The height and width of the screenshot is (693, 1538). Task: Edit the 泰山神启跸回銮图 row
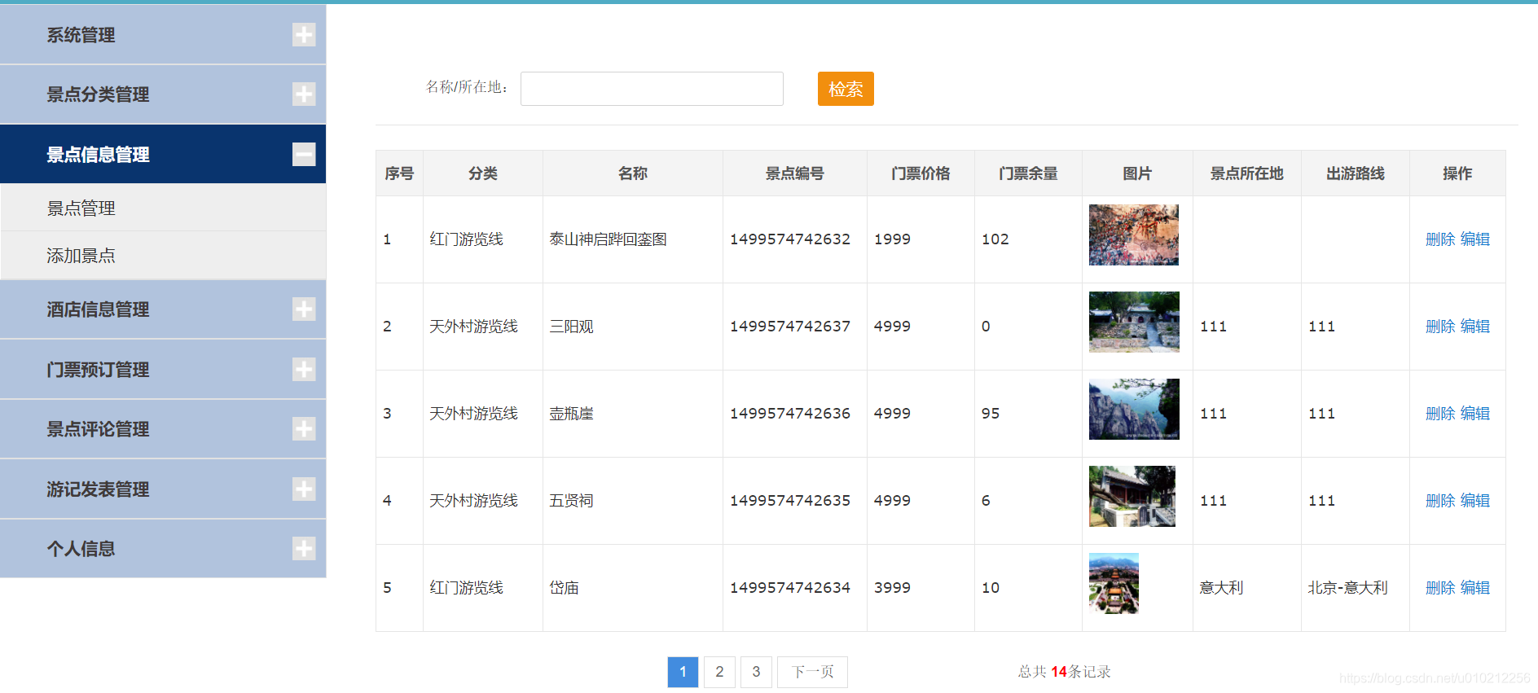[x=1475, y=239]
